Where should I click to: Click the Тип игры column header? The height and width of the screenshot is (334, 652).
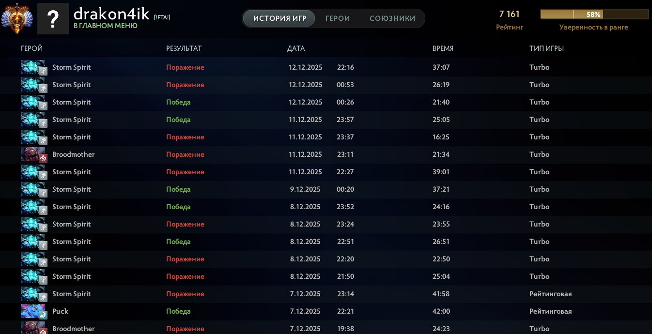(x=546, y=48)
